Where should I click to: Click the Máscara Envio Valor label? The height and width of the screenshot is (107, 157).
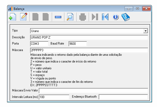pyautogui.click(x=25, y=90)
